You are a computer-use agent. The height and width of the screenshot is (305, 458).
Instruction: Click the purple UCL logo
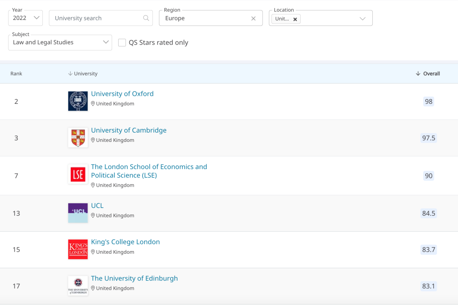78,213
